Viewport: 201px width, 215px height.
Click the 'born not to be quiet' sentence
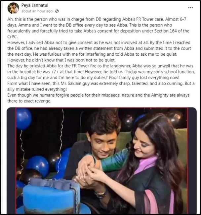(x=61, y=60)
